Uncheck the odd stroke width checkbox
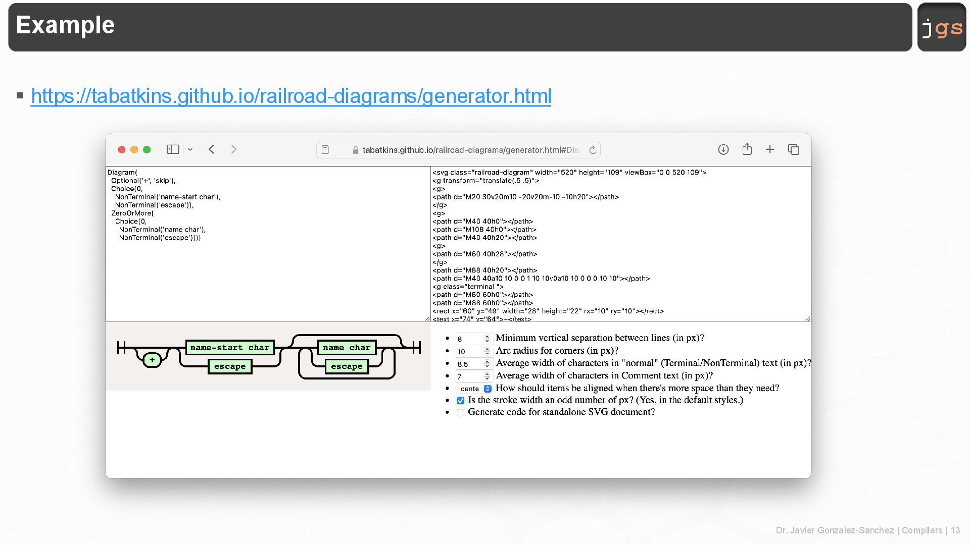 point(460,401)
